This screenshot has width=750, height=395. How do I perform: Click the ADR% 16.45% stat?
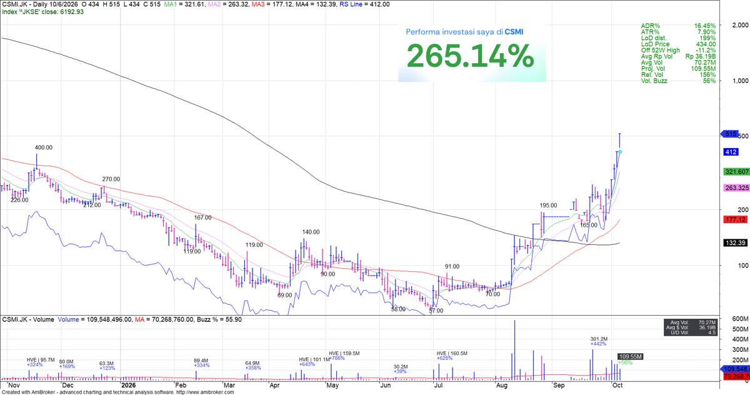[x=678, y=26]
